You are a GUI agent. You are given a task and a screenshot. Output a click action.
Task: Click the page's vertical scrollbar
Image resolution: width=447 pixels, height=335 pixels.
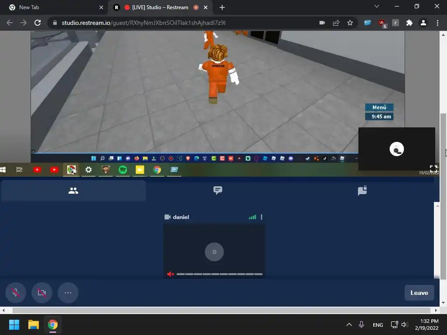pos(443,197)
